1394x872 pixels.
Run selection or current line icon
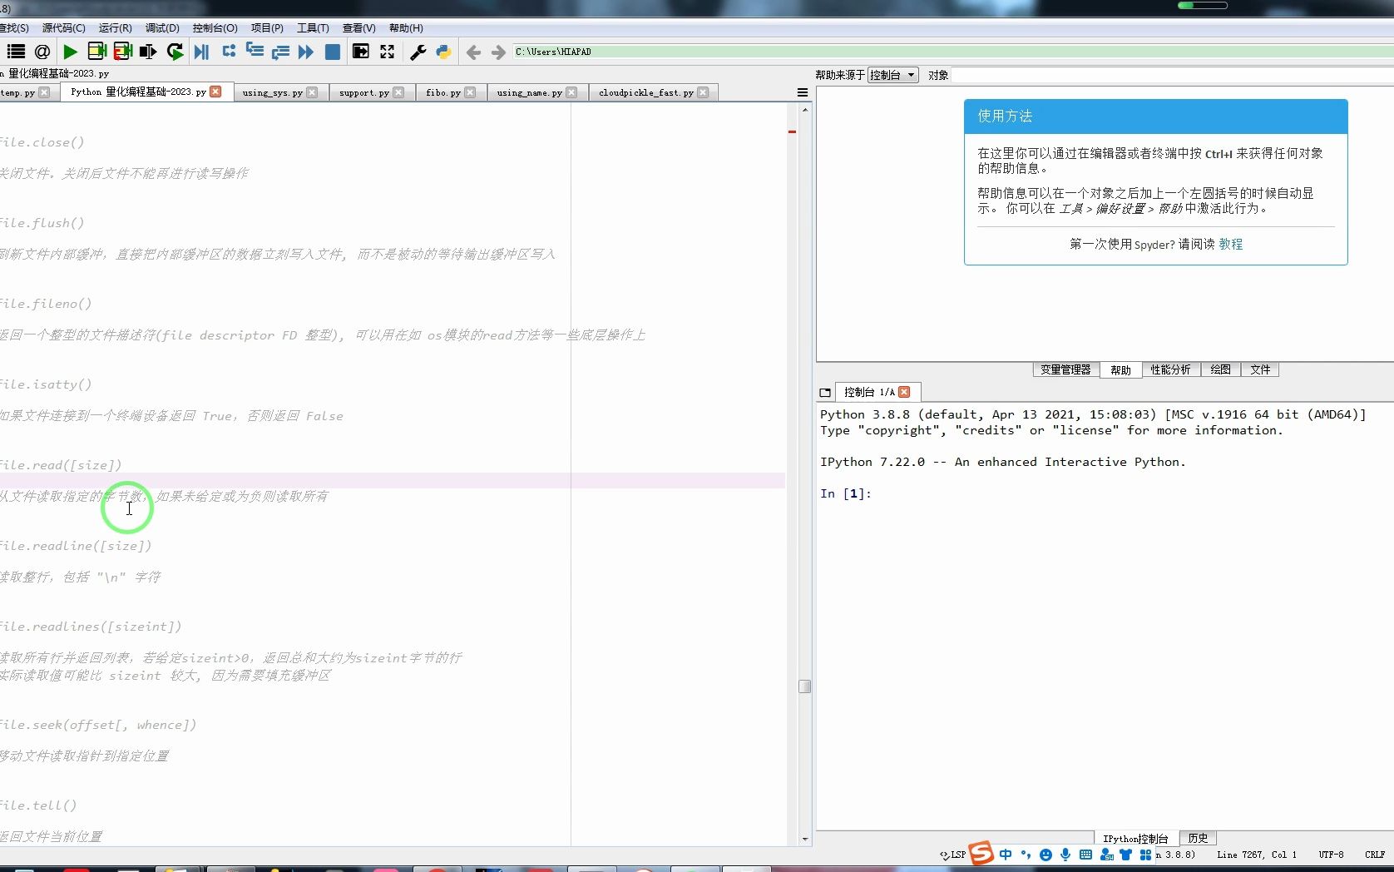(149, 52)
